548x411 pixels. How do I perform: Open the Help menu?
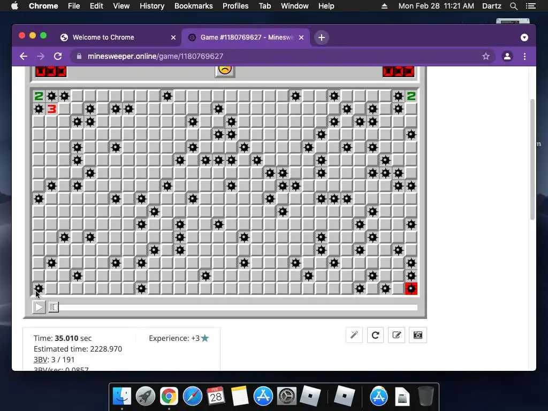[326, 6]
